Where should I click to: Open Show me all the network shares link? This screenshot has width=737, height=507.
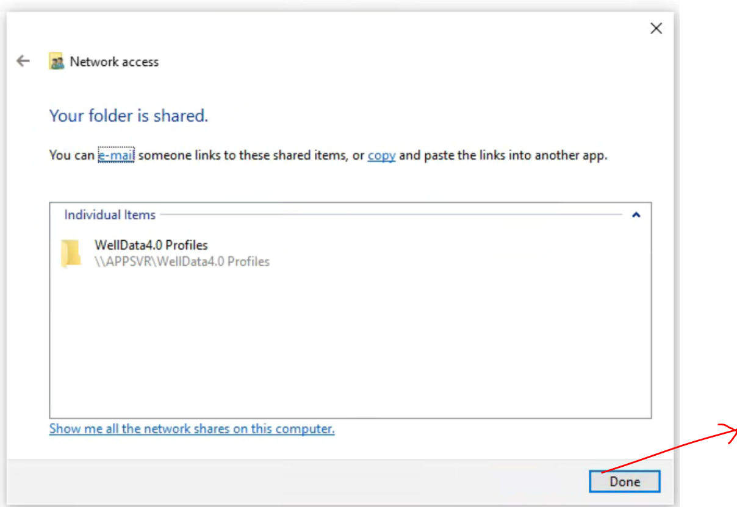coord(192,428)
